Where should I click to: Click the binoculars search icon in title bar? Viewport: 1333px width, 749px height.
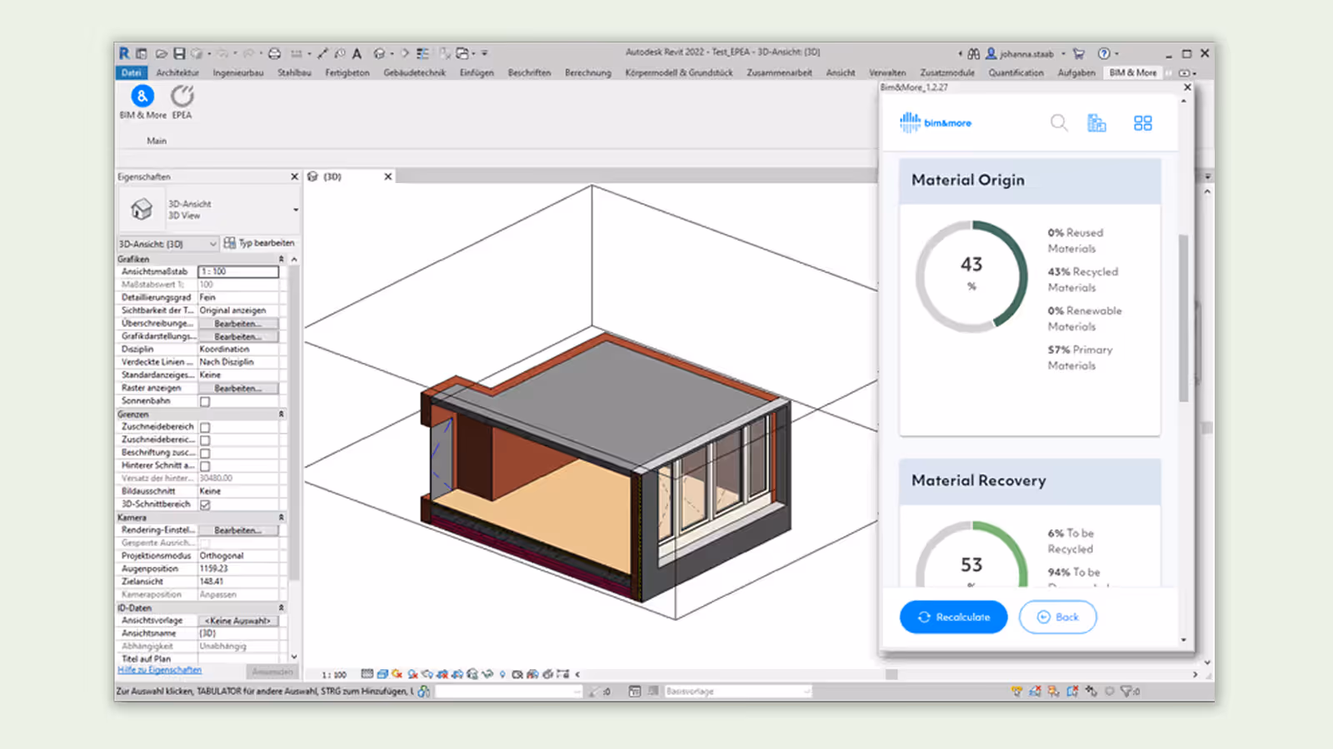click(973, 53)
